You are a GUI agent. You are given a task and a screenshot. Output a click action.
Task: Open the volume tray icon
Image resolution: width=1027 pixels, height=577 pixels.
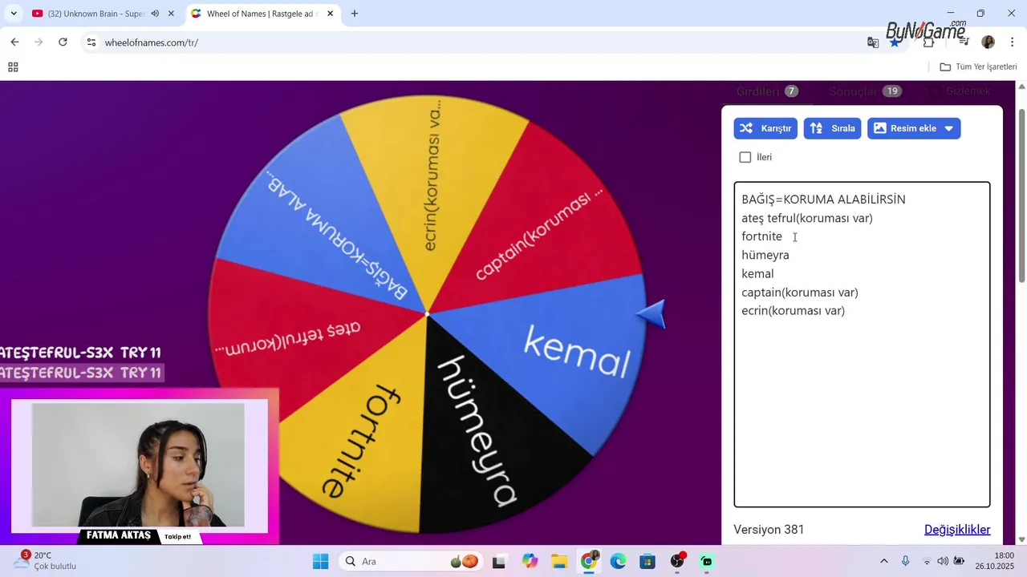943,562
